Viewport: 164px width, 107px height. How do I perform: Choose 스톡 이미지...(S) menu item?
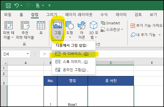(x=74, y=62)
